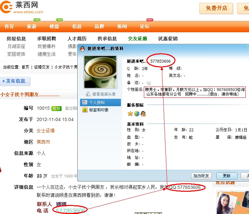Screen dimensions: 249x214
Task: Click the 摩羯座 zodiac value
Action: [241, 138]
